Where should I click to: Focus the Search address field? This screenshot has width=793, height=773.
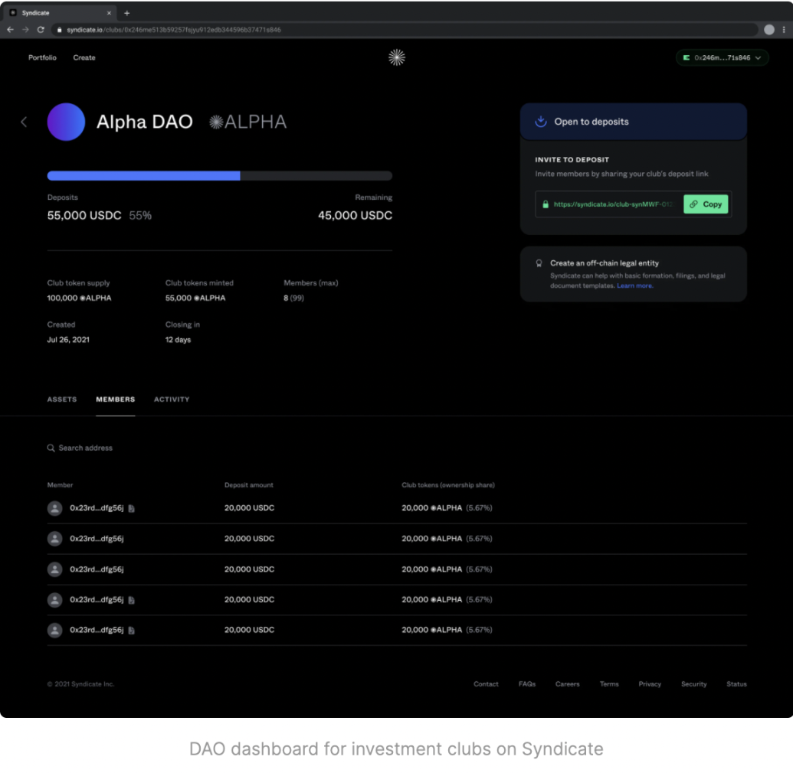[86, 448]
